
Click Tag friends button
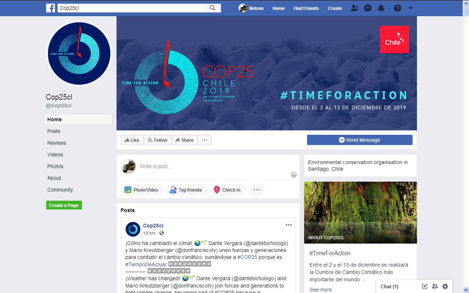tap(187, 190)
